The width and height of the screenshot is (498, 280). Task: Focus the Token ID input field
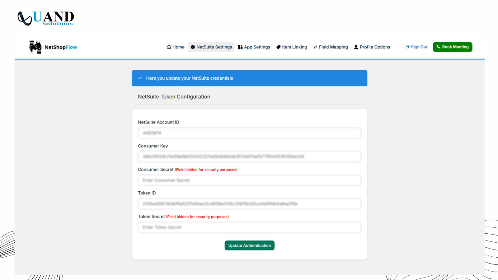(x=250, y=204)
